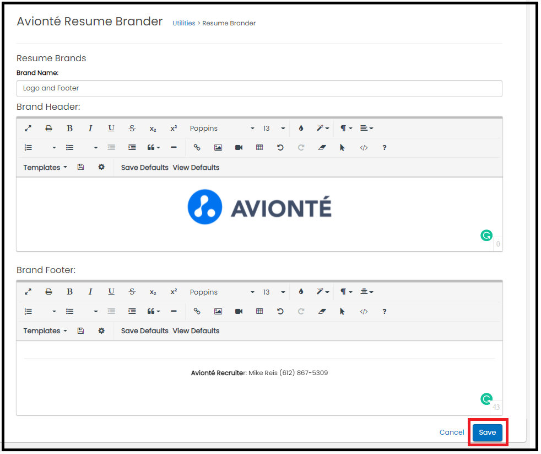Toggle superscript in Brand Header toolbar
Image resolution: width=541 pixels, height=454 pixels.
pos(174,128)
